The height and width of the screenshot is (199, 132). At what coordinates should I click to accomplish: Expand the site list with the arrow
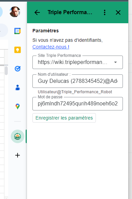click(x=115, y=62)
